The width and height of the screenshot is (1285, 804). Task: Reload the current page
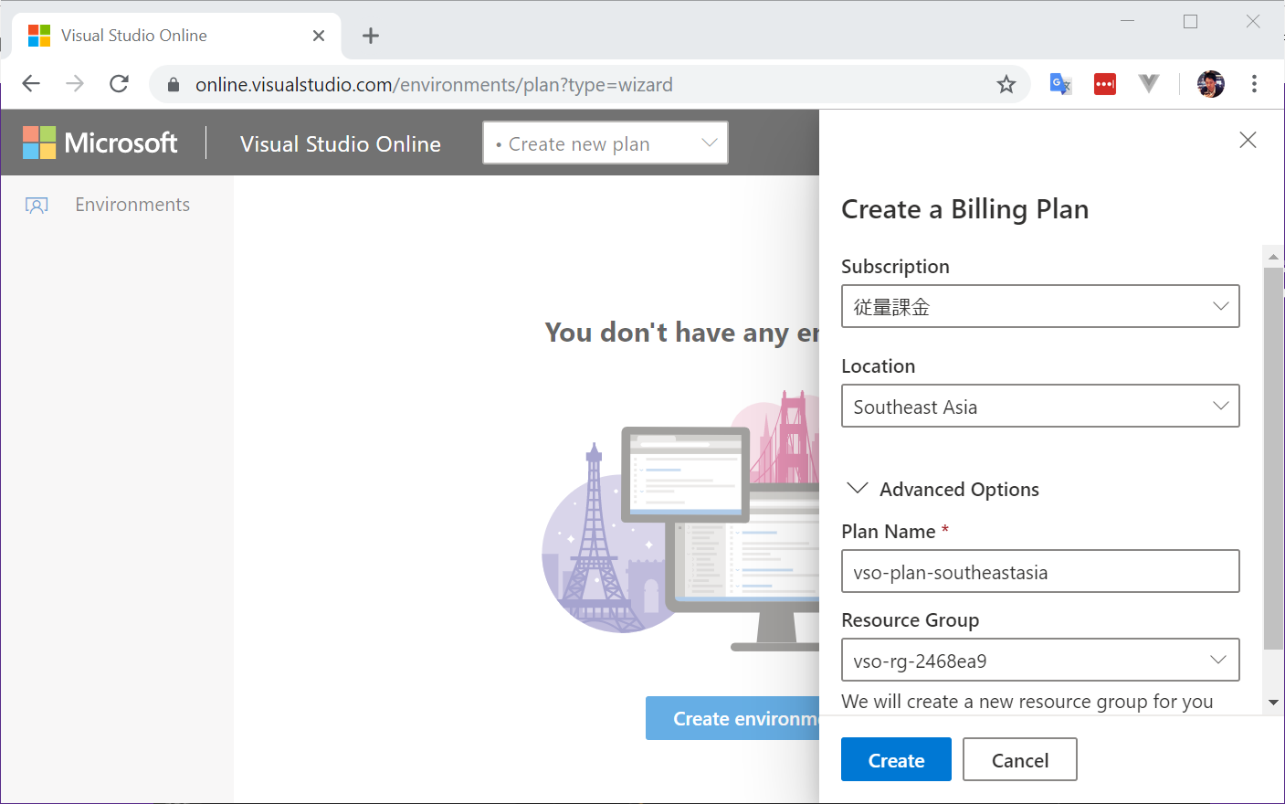click(119, 83)
